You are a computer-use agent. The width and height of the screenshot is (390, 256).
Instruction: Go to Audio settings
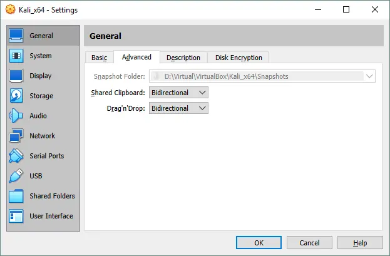[43, 116]
